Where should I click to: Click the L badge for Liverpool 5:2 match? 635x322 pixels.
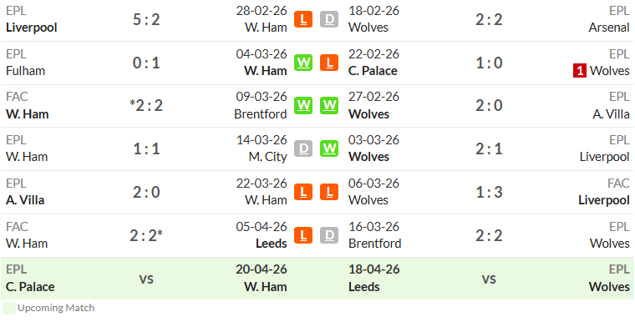click(303, 19)
